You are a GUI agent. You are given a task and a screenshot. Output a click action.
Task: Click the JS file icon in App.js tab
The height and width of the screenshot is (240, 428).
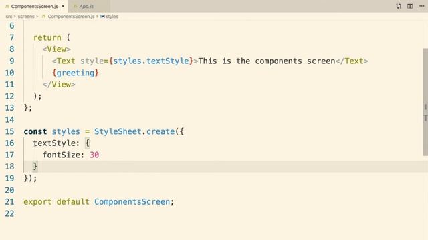coord(76,6)
